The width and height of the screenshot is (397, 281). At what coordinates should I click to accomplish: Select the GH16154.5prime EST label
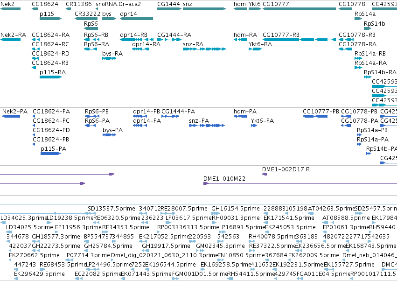click(x=236, y=209)
